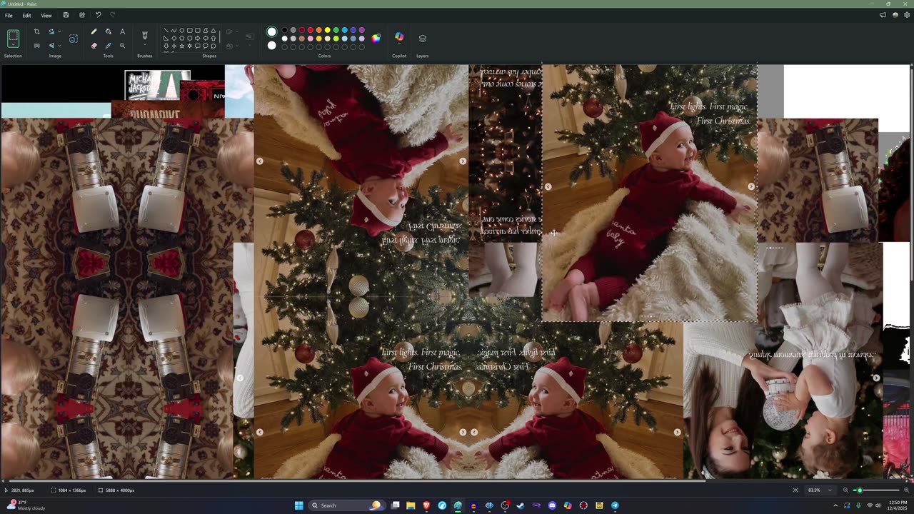The height and width of the screenshot is (514, 914).
Task: Open the Edit menu
Action: tap(26, 15)
